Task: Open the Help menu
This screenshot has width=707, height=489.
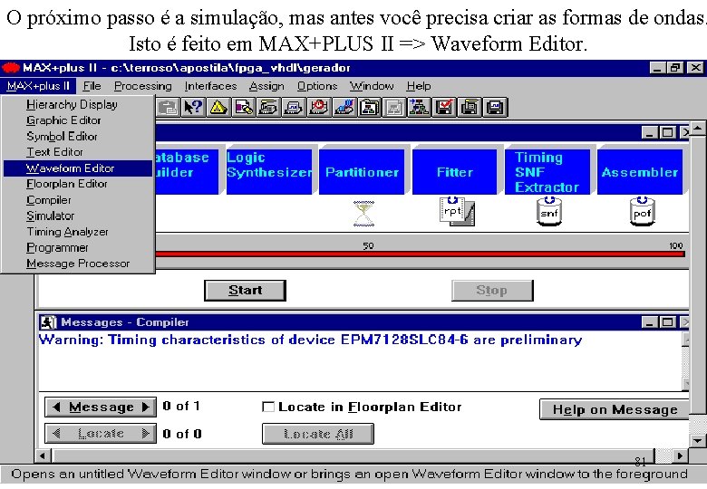Action: tap(419, 85)
